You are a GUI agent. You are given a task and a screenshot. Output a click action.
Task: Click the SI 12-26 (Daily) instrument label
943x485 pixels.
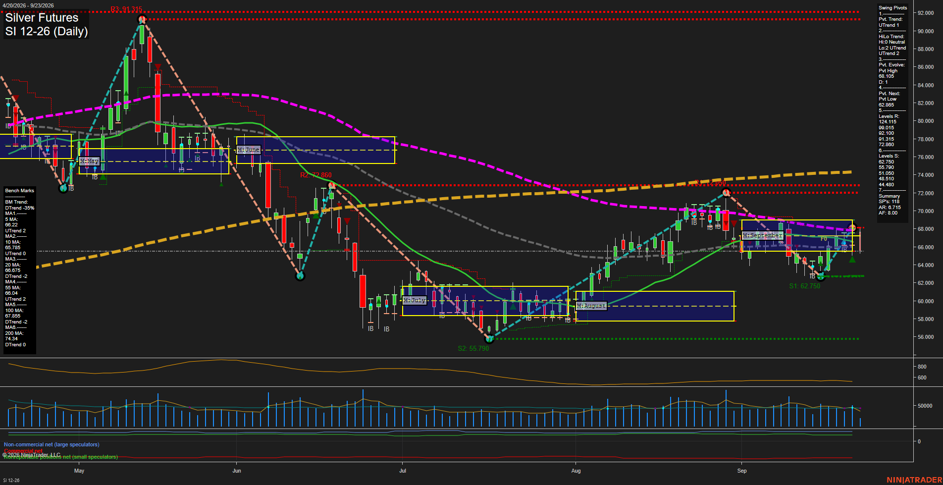tap(47, 32)
